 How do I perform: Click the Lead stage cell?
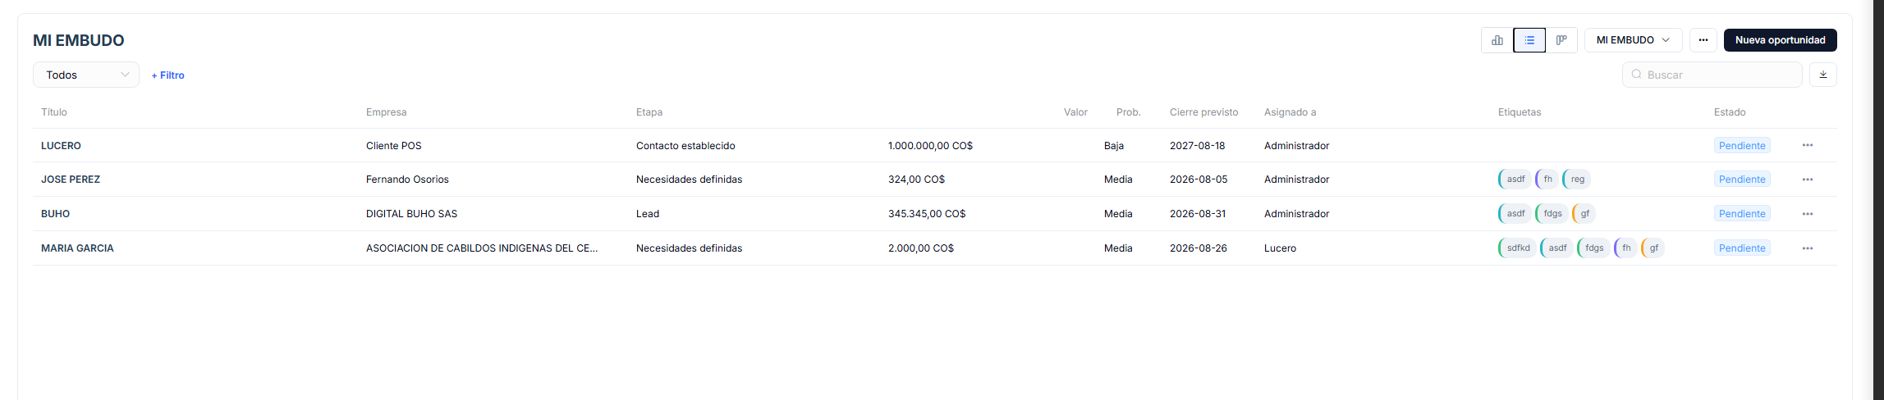point(648,214)
